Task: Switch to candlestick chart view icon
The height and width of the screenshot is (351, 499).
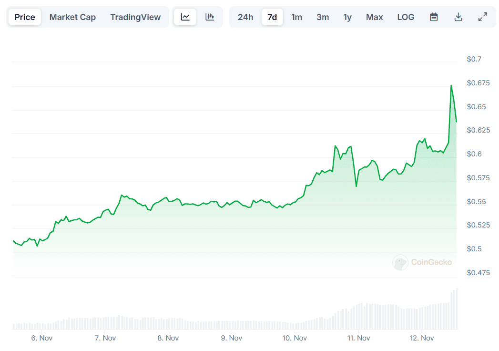Action: click(210, 17)
